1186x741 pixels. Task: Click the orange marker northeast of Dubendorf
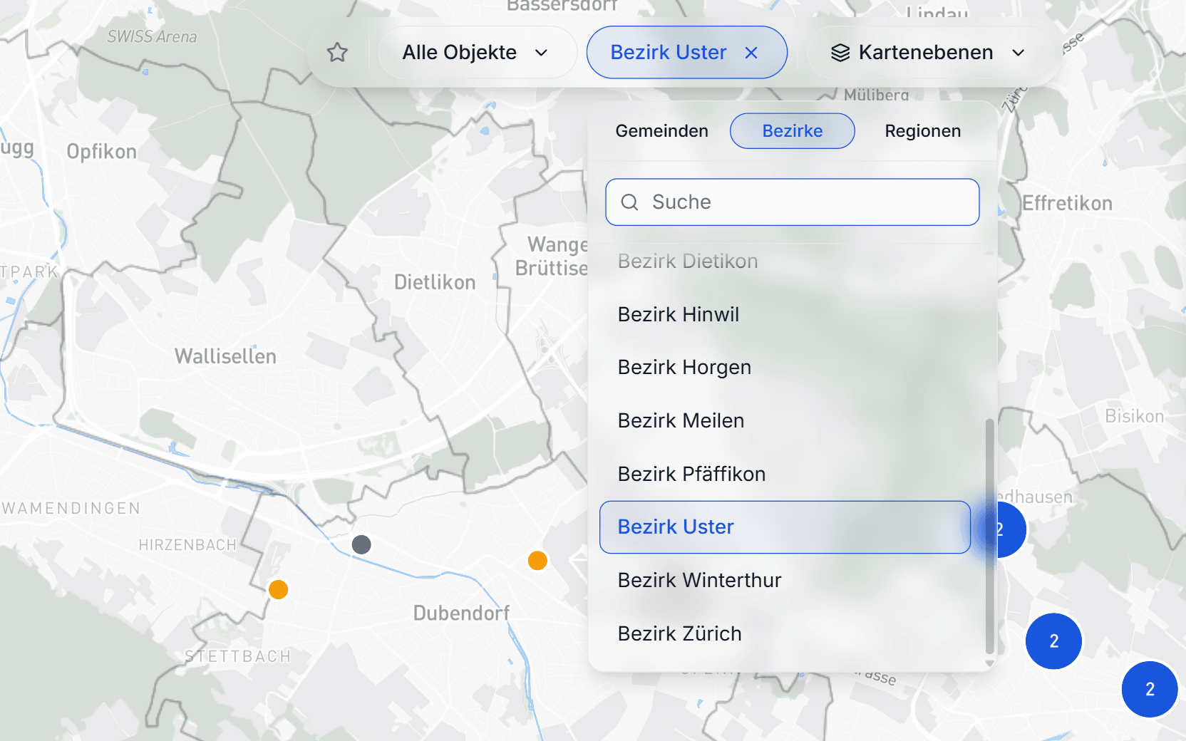pos(537,561)
